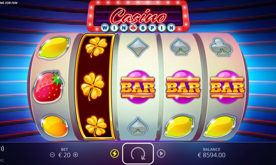
Task: Click the top silver spade on fourth reel
Action: 180,47
